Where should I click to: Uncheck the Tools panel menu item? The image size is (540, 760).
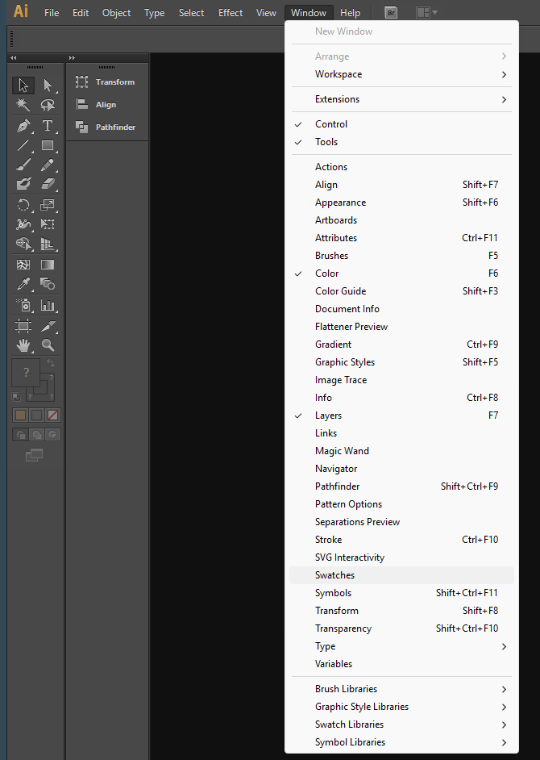coord(401,142)
